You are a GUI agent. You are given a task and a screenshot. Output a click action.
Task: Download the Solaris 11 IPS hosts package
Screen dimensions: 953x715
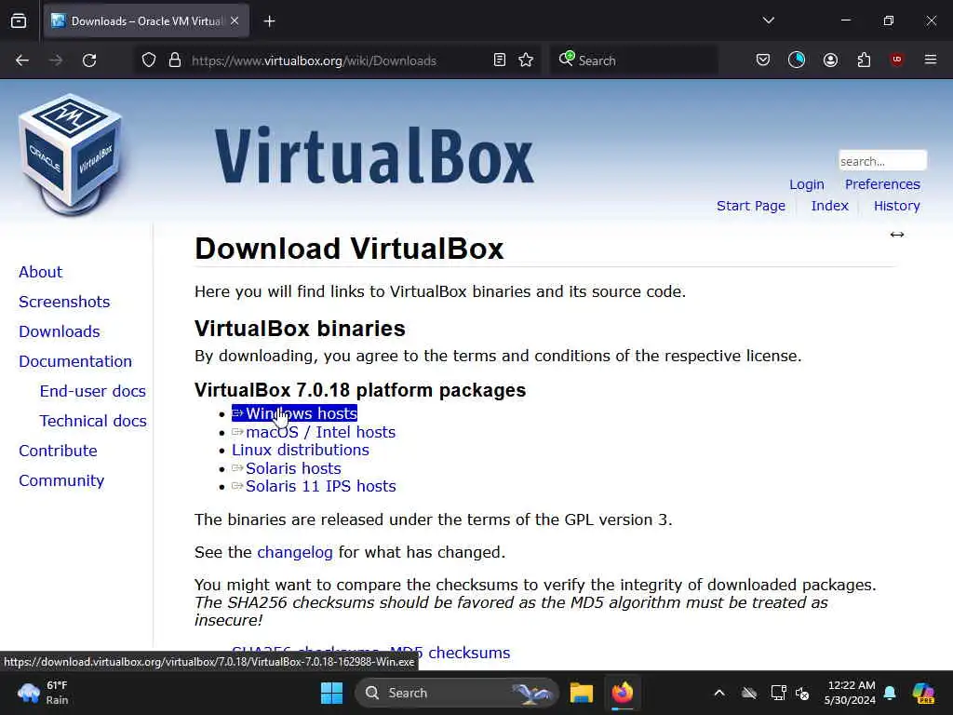[x=314, y=486]
